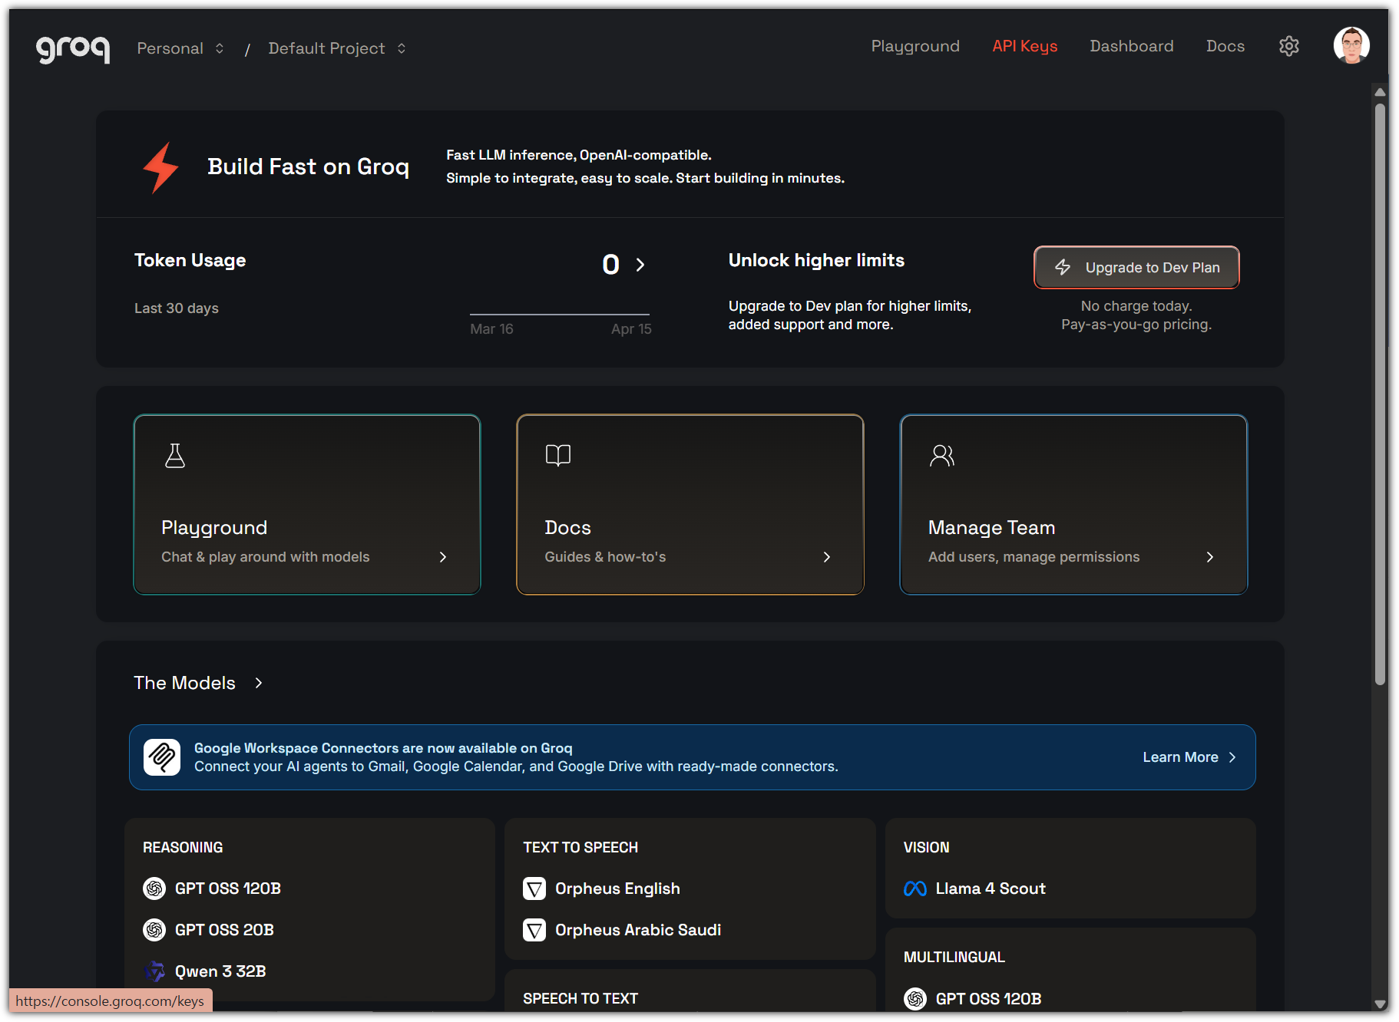The height and width of the screenshot is (1022, 1399).
Task: Click the Orpheus English model icon
Action: tap(534, 888)
